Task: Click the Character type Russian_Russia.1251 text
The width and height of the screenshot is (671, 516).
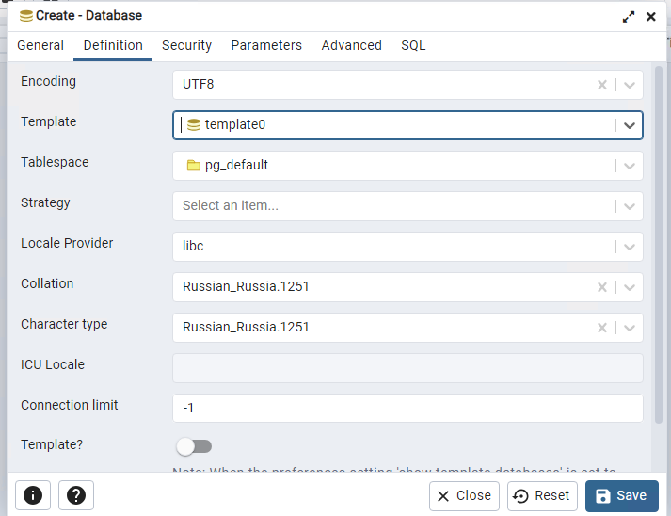Action: click(246, 327)
